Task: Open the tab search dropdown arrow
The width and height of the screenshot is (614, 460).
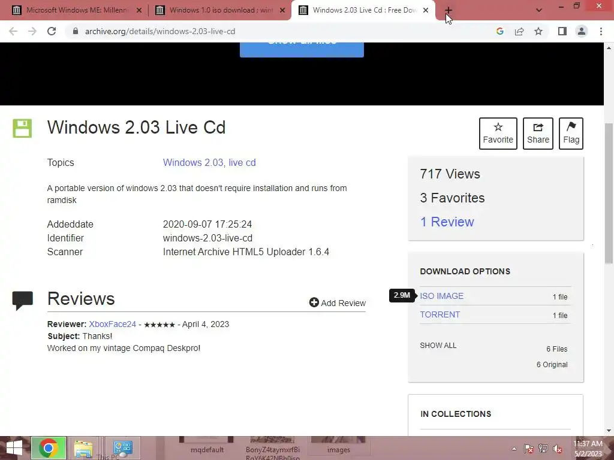Action: (x=539, y=10)
